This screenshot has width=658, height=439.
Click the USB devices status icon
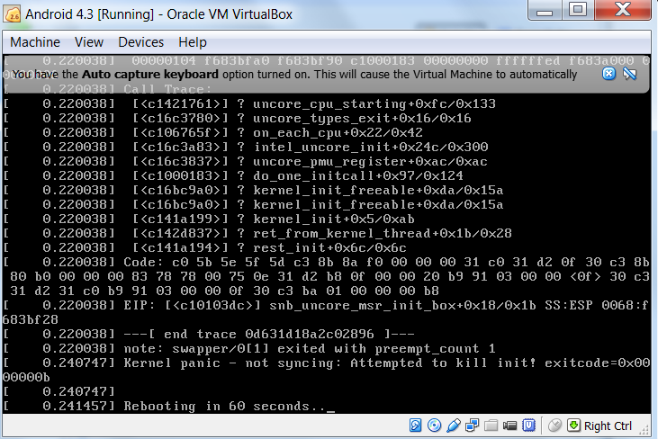(x=454, y=426)
